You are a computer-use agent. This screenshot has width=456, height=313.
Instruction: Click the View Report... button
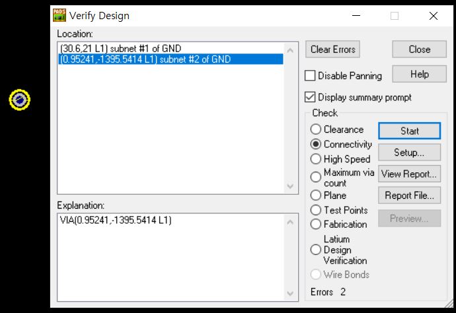tap(409, 174)
